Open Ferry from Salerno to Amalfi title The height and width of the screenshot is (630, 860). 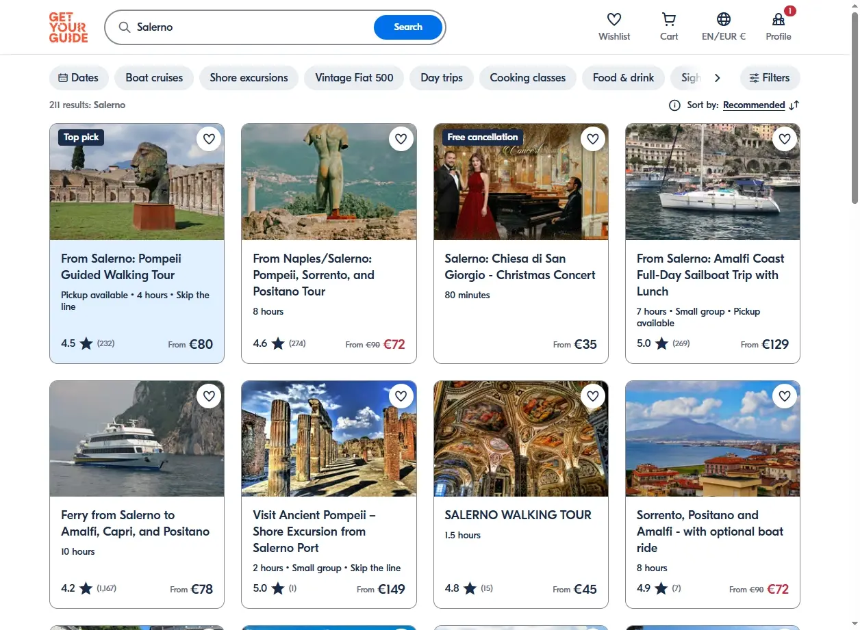pyautogui.click(x=135, y=523)
